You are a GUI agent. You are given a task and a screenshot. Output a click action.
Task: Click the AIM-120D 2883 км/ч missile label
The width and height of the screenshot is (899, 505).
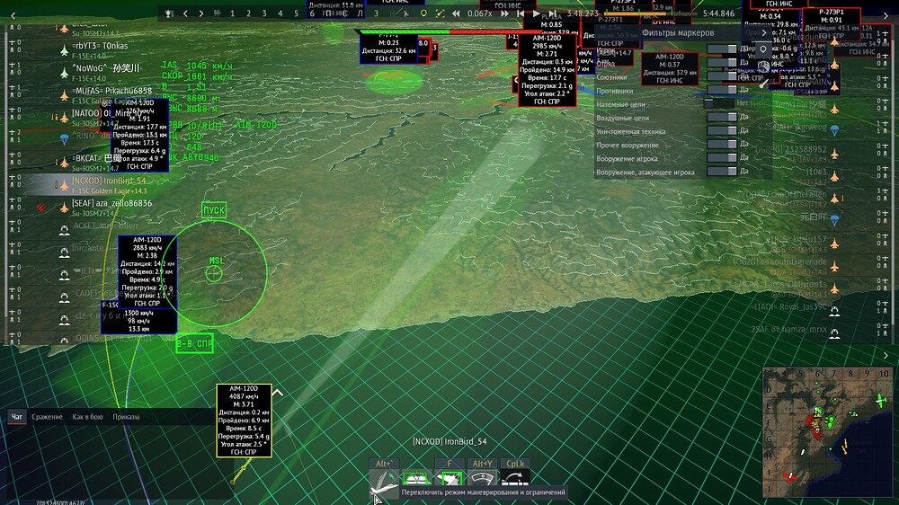147,271
